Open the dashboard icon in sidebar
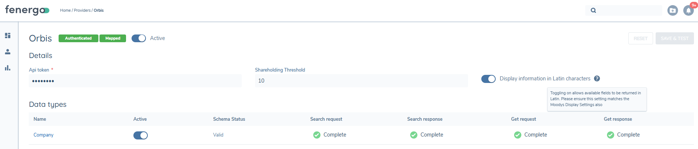The image size is (698, 149). [x=8, y=36]
